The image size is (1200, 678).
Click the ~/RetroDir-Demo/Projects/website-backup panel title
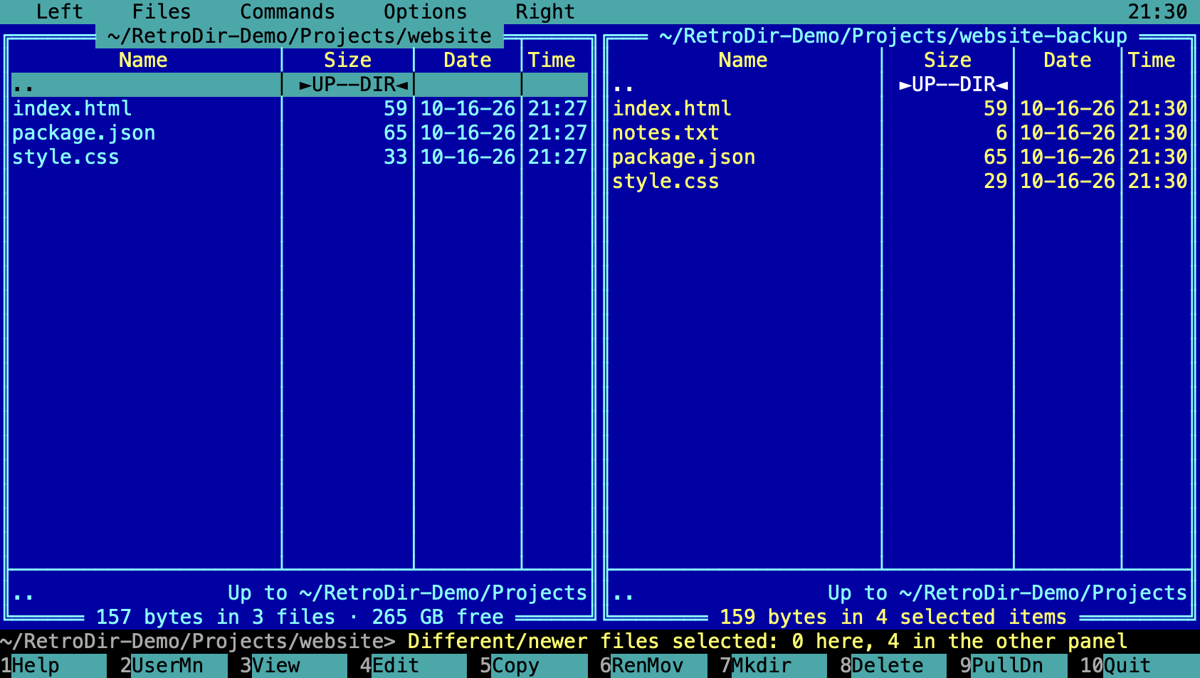point(894,36)
